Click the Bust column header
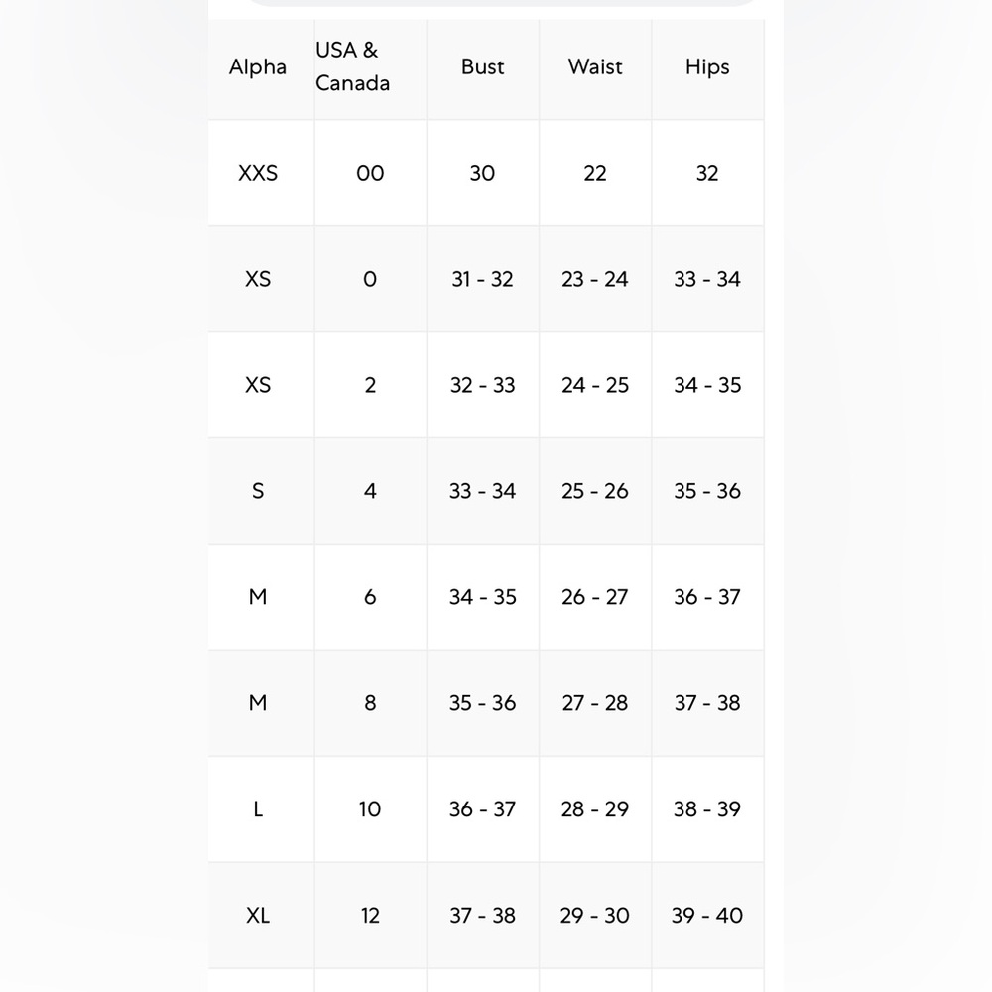Screen dimensions: 992x992 (x=482, y=67)
